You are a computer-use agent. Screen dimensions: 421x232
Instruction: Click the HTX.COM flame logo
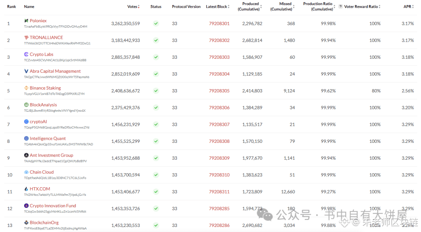tap(26, 189)
